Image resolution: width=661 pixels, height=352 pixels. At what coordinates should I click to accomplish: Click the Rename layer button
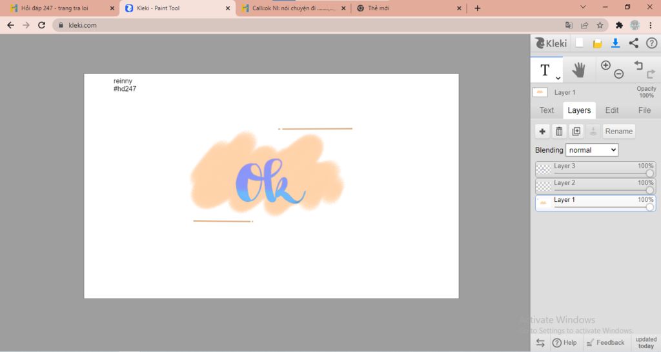coord(618,132)
